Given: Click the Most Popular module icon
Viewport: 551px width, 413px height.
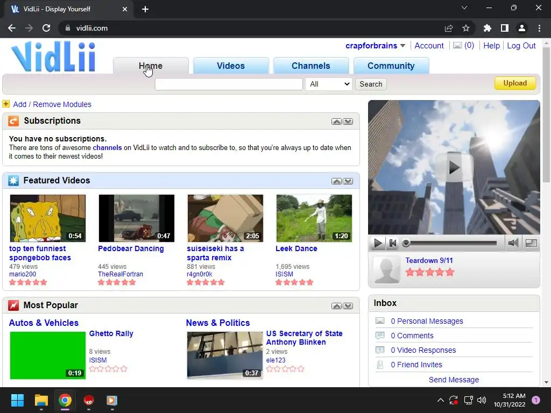Looking at the screenshot, I should [x=13, y=305].
